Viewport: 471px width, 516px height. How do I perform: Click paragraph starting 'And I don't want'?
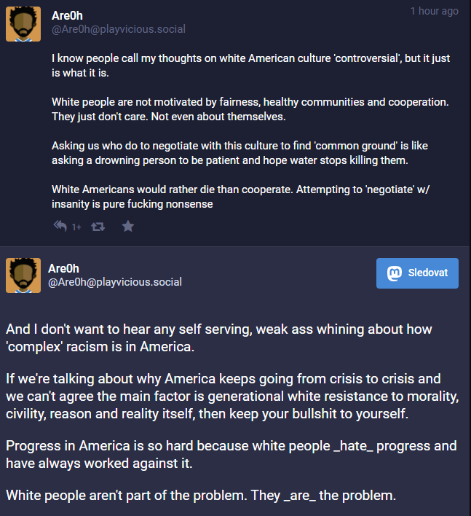219,338
